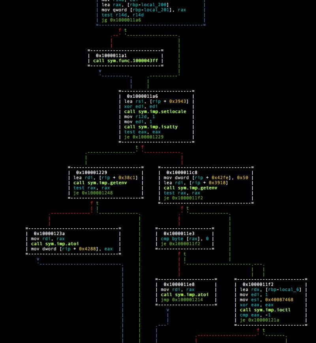
Task: Click 'mov dword [rip + 0x4288], eax' line
Action: pos(72,249)
